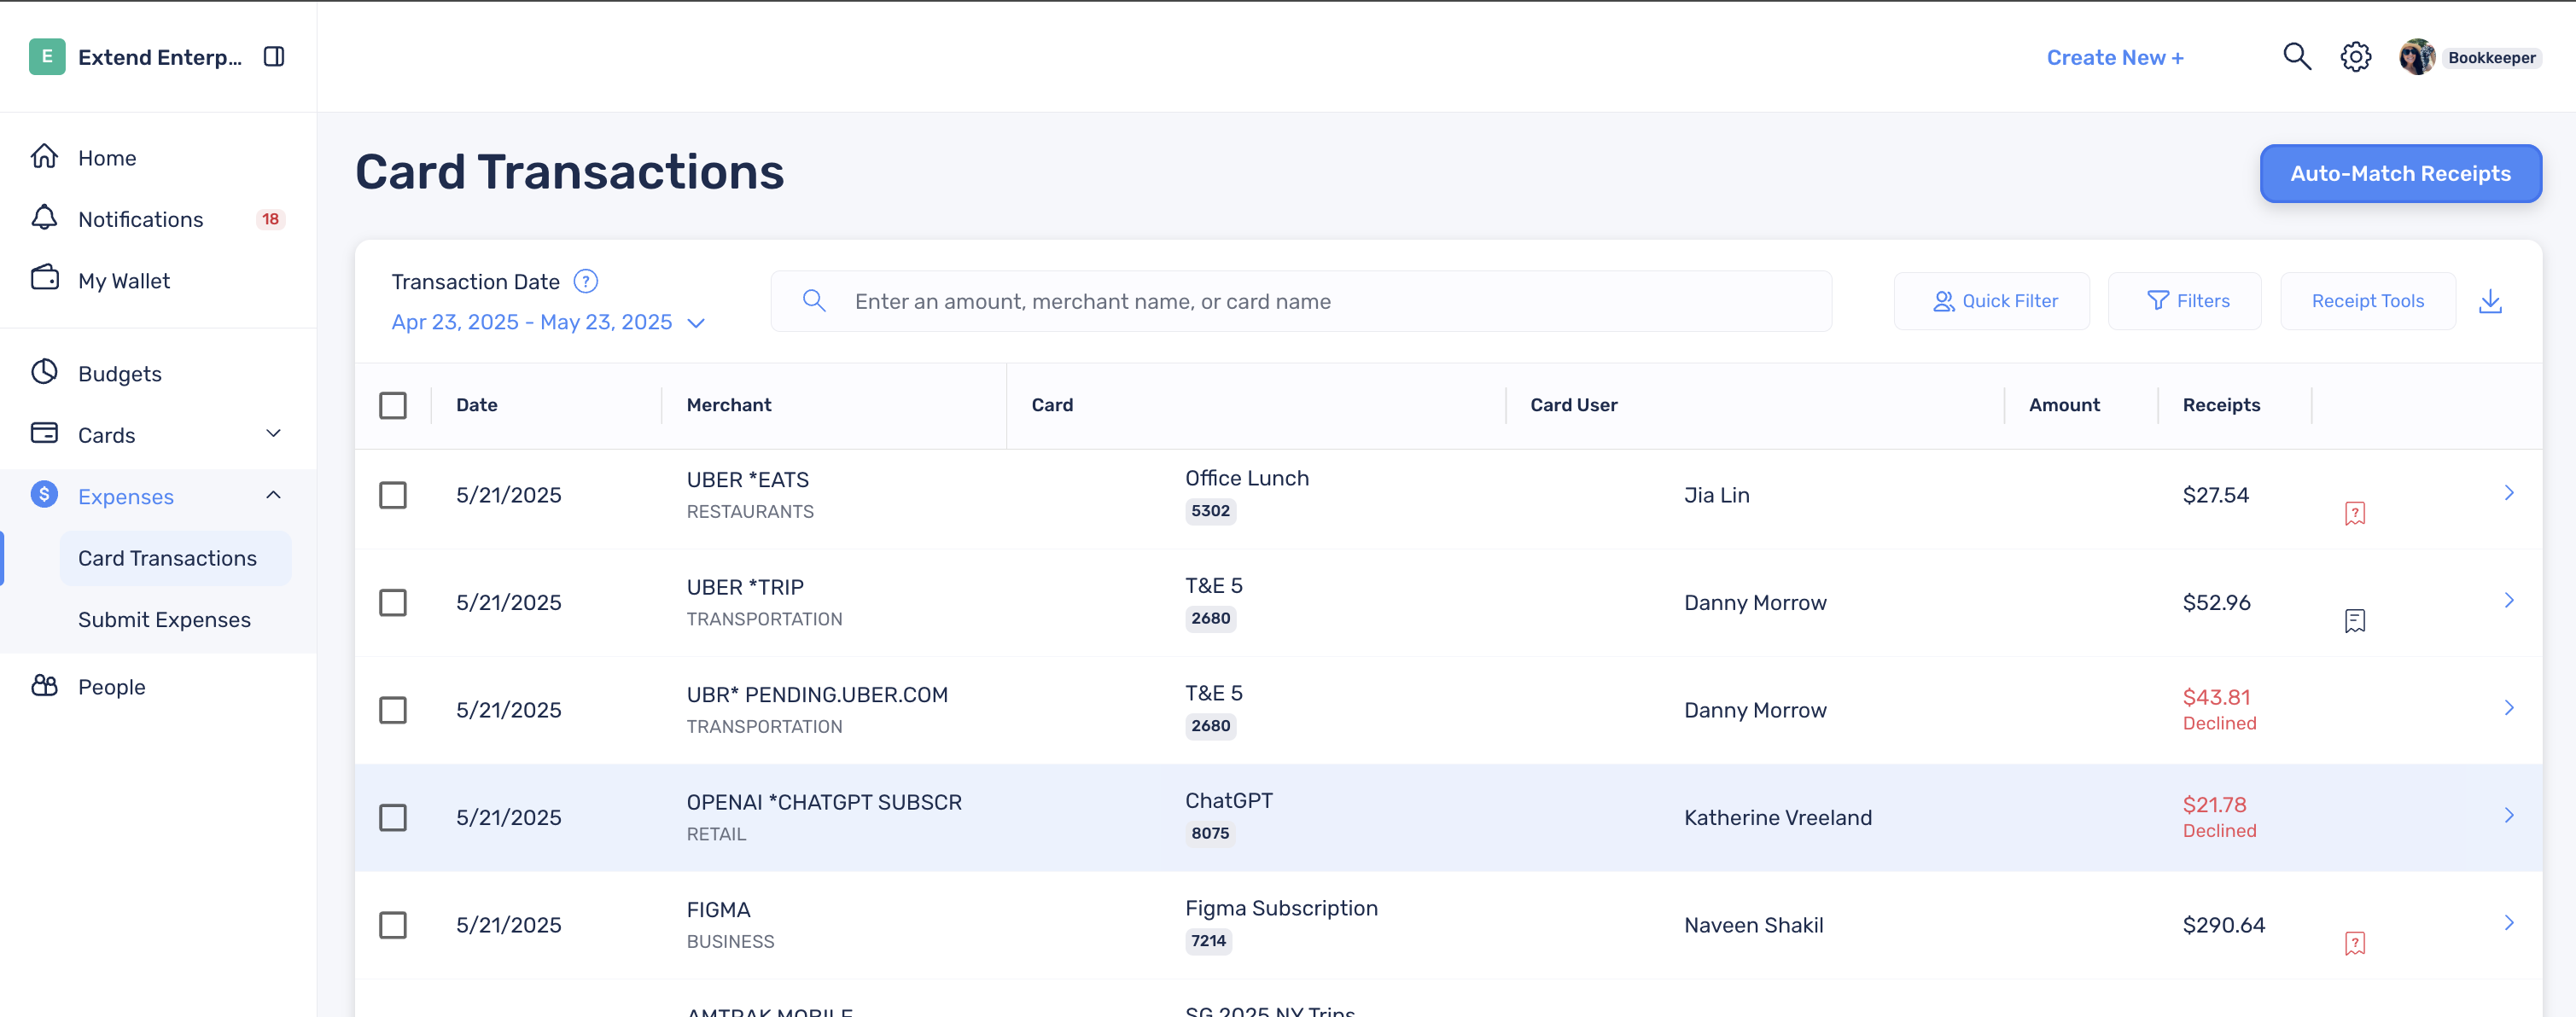The width and height of the screenshot is (2576, 1017).
Task: Click receipt icon for UBER *TRIP row
Action: point(2355,621)
